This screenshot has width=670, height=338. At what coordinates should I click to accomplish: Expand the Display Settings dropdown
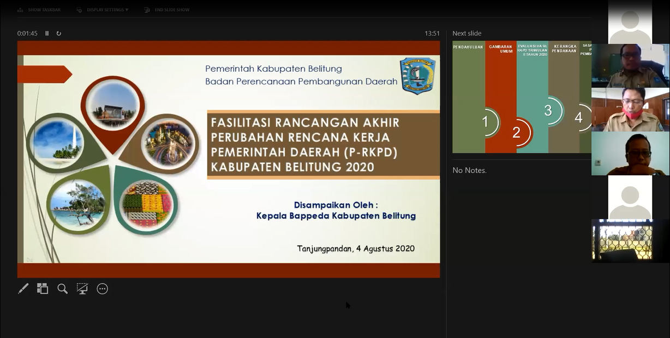point(107,10)
